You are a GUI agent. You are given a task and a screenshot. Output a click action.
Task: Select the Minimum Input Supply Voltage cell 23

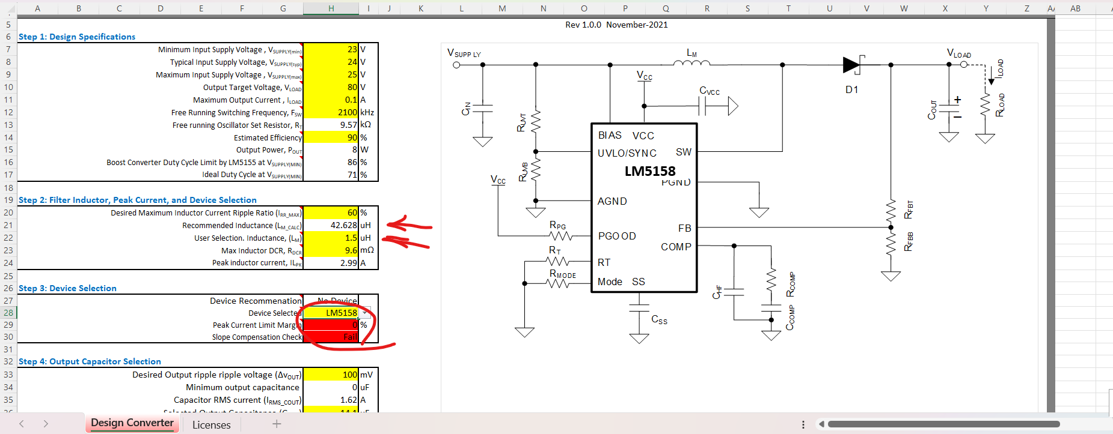[x=331, y=49]
